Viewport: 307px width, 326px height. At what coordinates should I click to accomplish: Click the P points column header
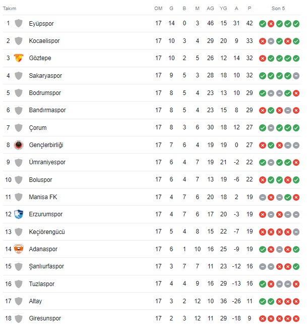250,9
